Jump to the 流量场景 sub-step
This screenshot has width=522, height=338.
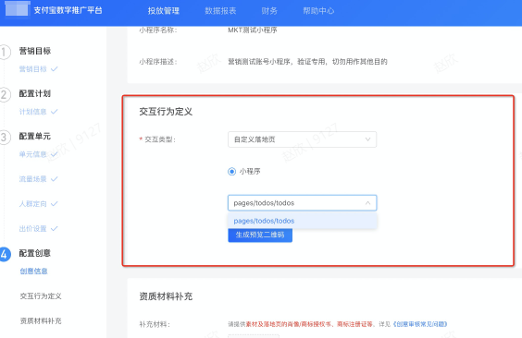[x=33, y=179]
